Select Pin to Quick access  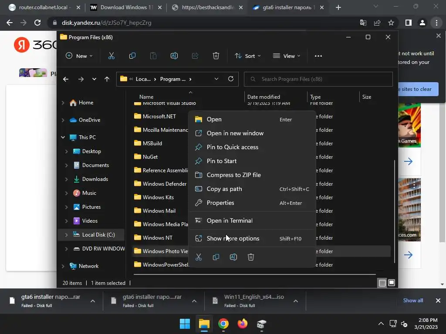252,147
